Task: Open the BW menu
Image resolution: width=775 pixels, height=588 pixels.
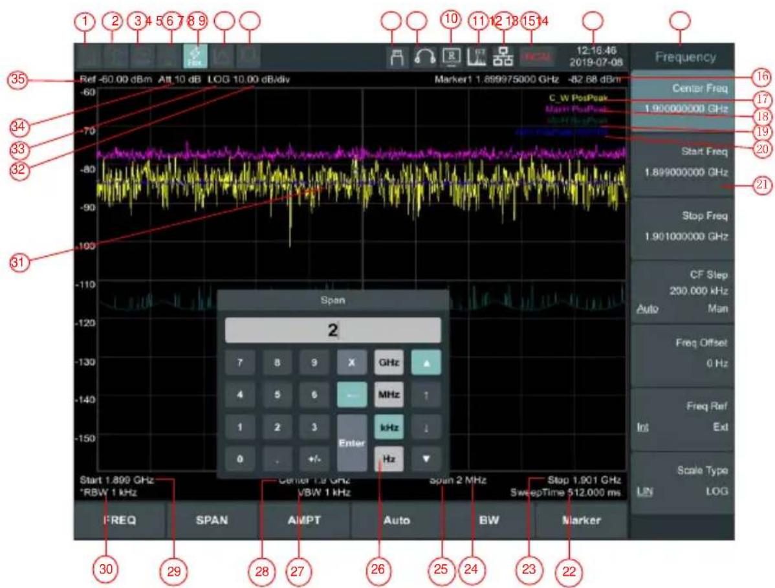Action: coord(489,520)
